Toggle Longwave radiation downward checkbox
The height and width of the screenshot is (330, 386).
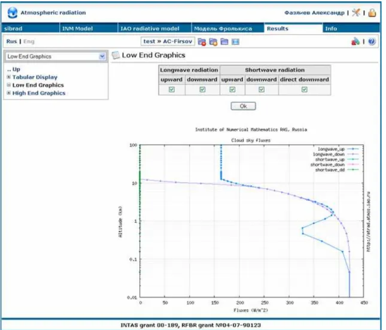(202, 89)
